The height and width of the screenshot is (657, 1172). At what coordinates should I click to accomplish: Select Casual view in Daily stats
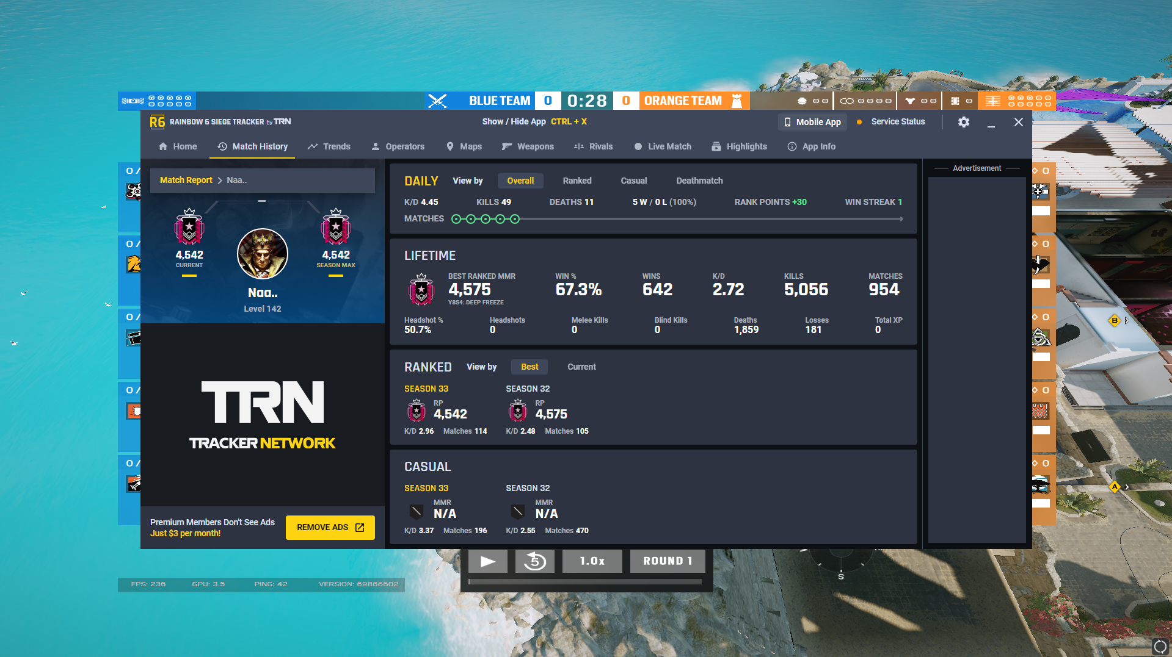point(633,181)
